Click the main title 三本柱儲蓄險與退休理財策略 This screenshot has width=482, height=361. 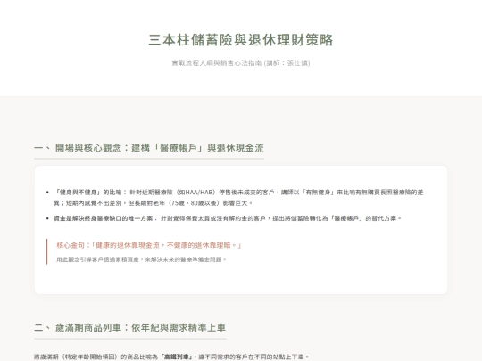[241, 40]
